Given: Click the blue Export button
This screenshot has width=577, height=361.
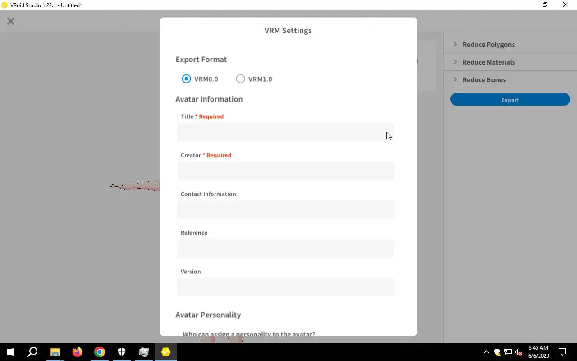Looking at the screenshot, I should (510, 100).
